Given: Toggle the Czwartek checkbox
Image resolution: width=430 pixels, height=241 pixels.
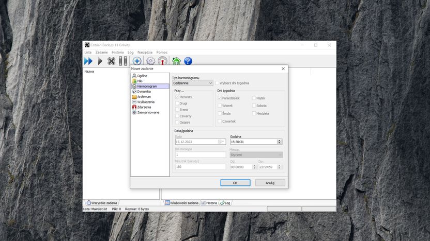Looking at the screenshot, I should tap(220, 121).
